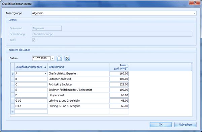Click the empty new-row category cell
The height and width of the screenshot is (132, 202).
coord(31,111)
